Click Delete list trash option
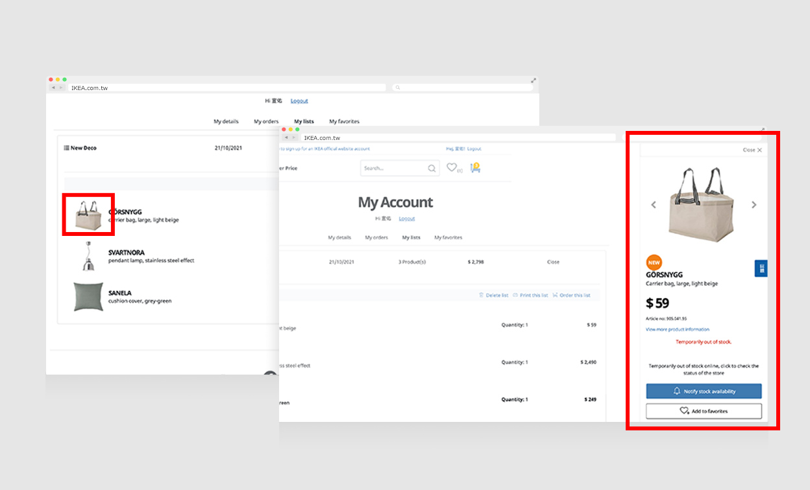 coord(493,296)
